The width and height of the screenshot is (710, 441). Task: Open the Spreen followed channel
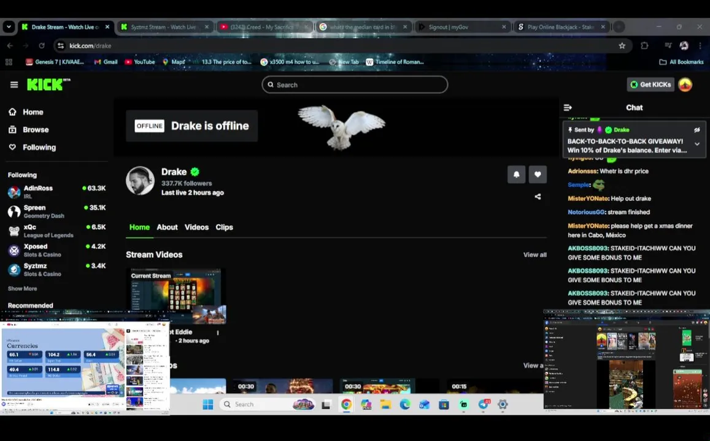tap(56, 211)
